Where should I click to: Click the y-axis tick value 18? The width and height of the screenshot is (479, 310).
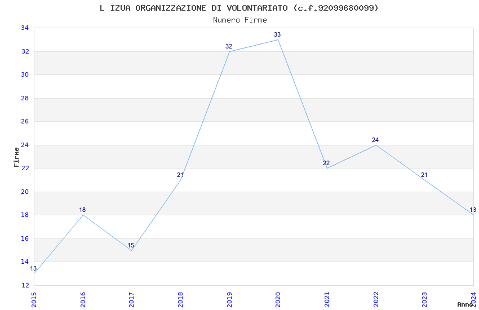tap(25, 215)
